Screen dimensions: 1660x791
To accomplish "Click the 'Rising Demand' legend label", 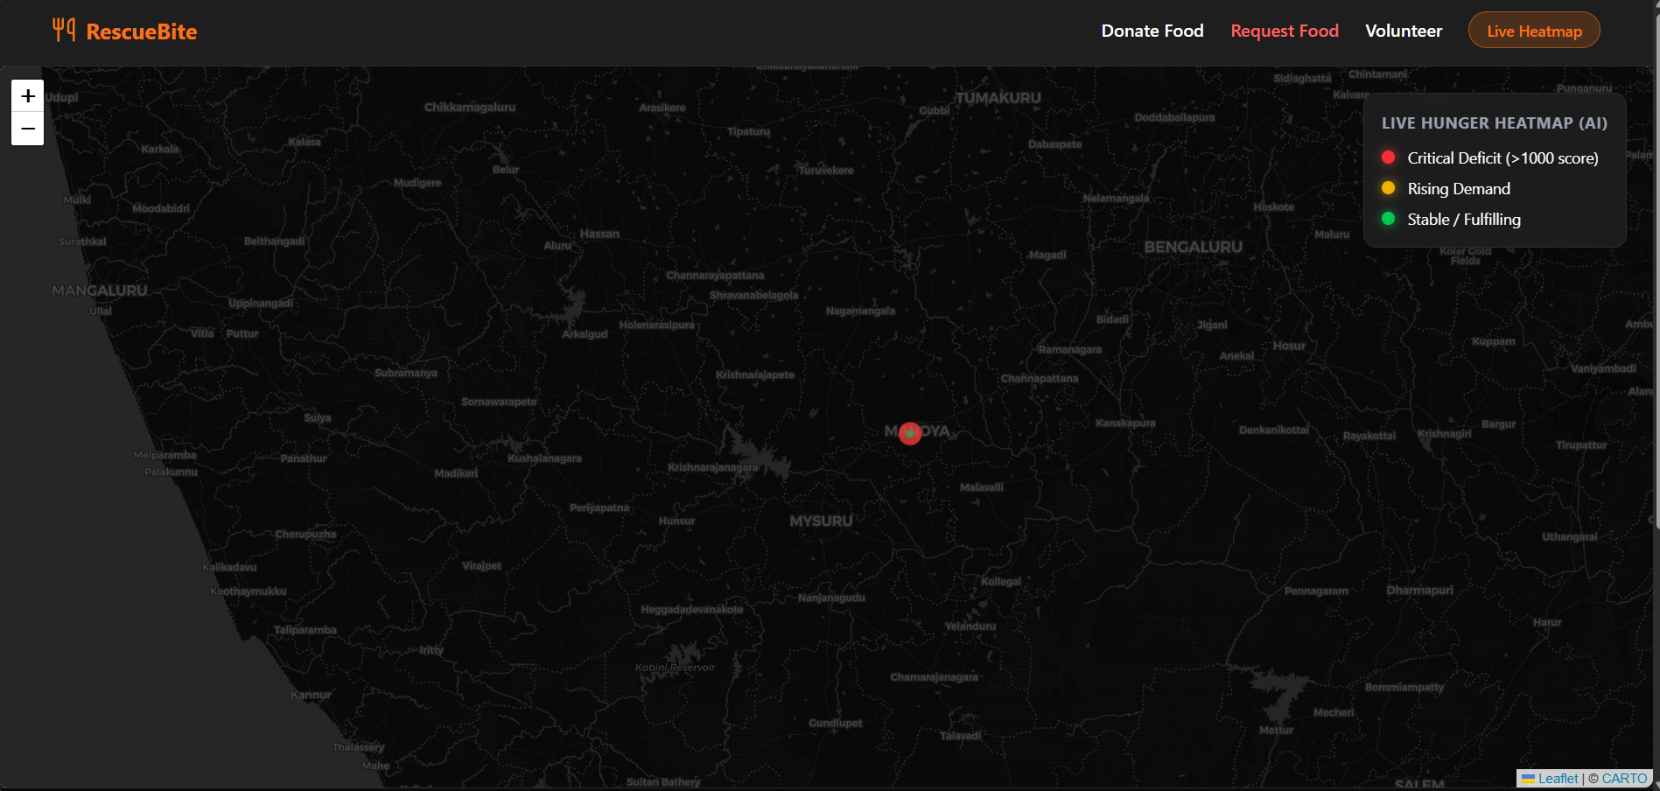I will [x=1459, y=189].
